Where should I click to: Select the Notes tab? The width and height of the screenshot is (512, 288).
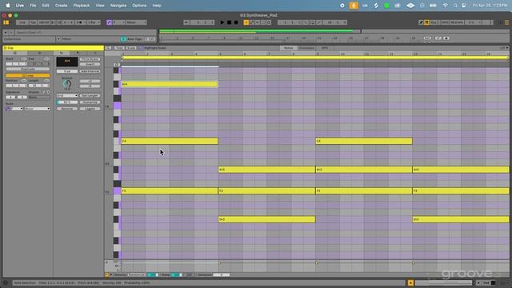(x=288, y=48)
